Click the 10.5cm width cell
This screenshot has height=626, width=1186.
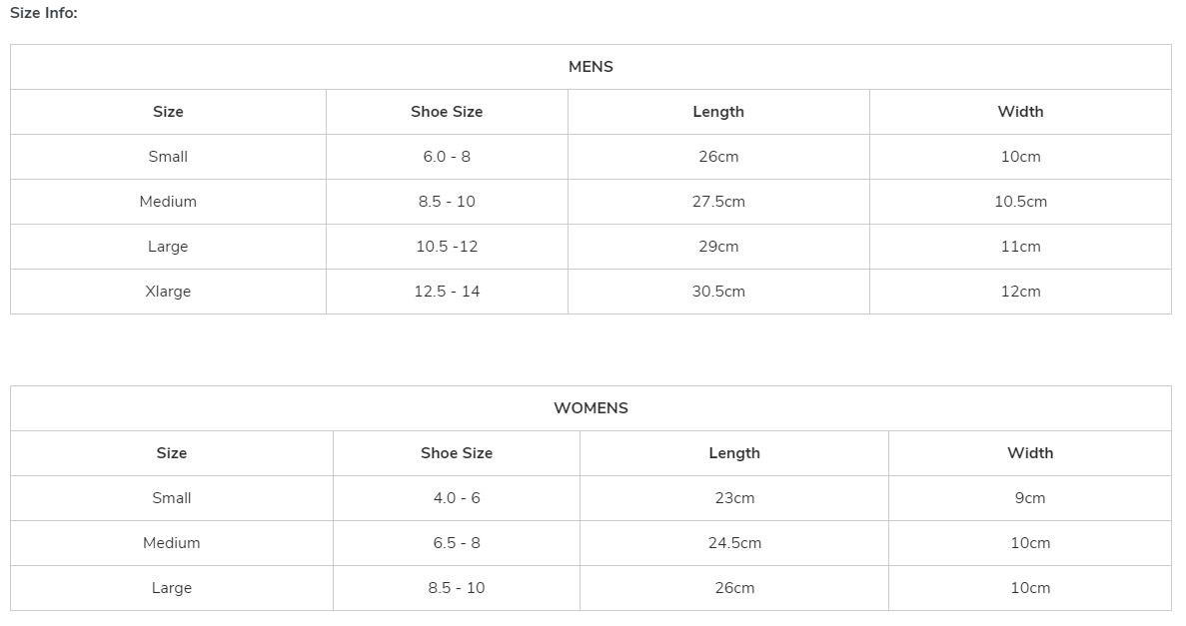pos(1020,202)
